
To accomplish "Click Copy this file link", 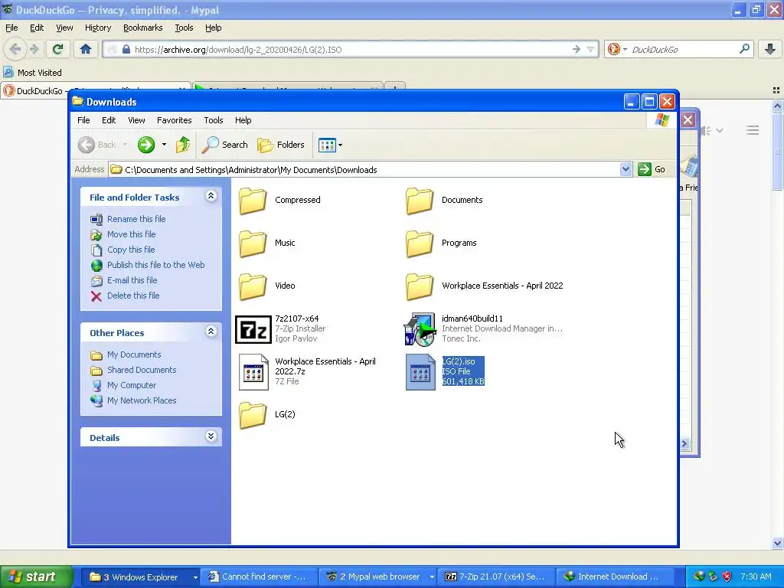I will [x=131, y=250].
